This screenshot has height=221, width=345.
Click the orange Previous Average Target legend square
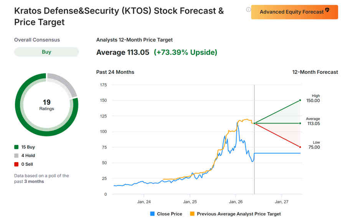[x=192, y=214]
